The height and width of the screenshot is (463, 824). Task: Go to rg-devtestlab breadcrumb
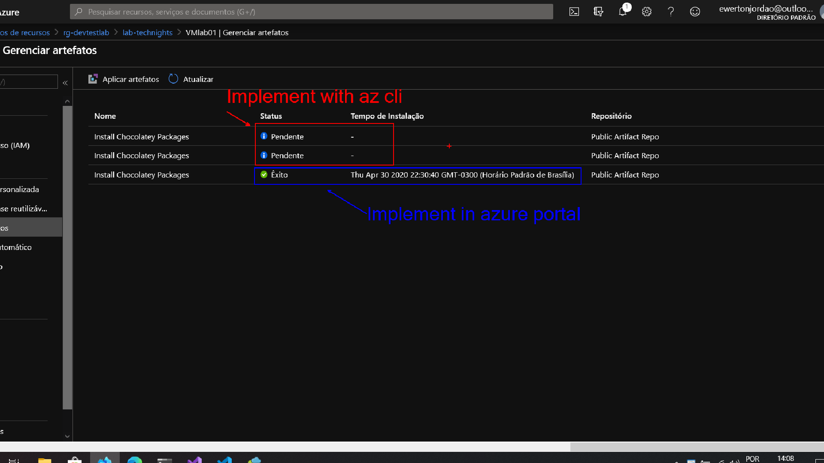86,33
